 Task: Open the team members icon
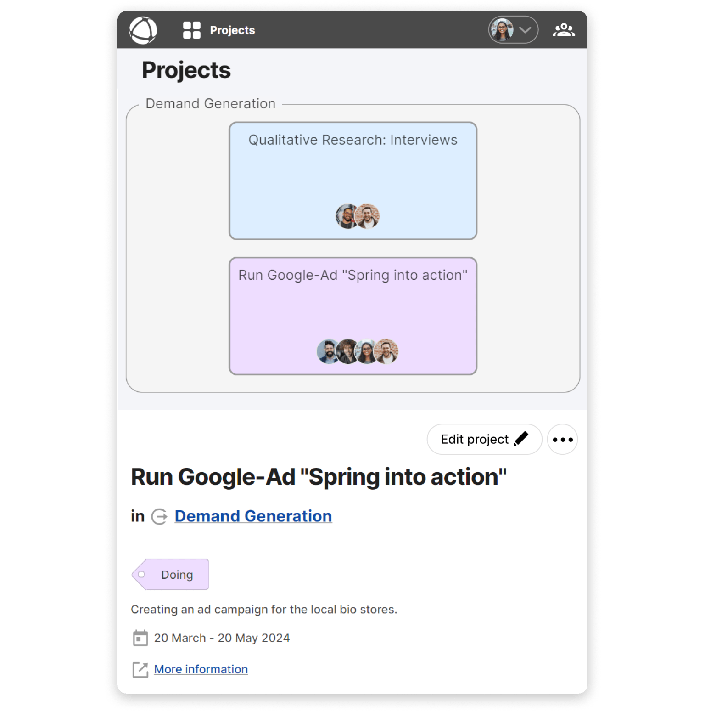[x=564, y=30]
